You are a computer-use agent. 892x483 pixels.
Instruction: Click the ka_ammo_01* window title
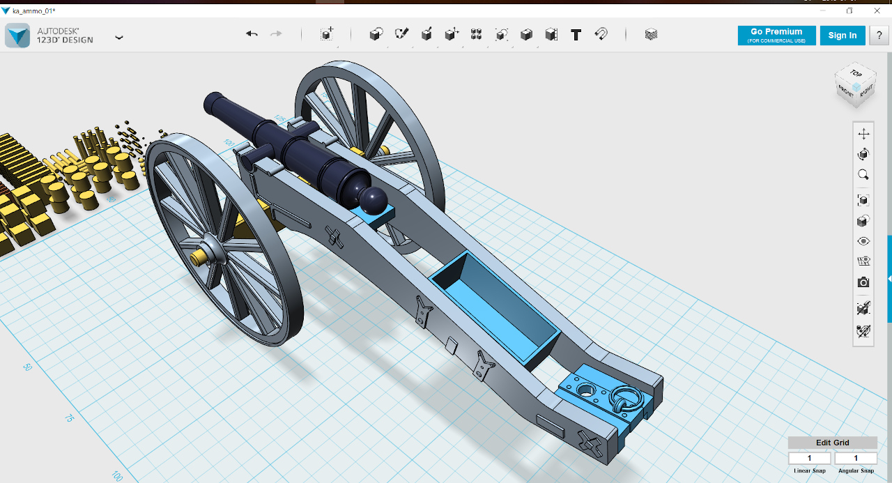[x=34, y=10]
